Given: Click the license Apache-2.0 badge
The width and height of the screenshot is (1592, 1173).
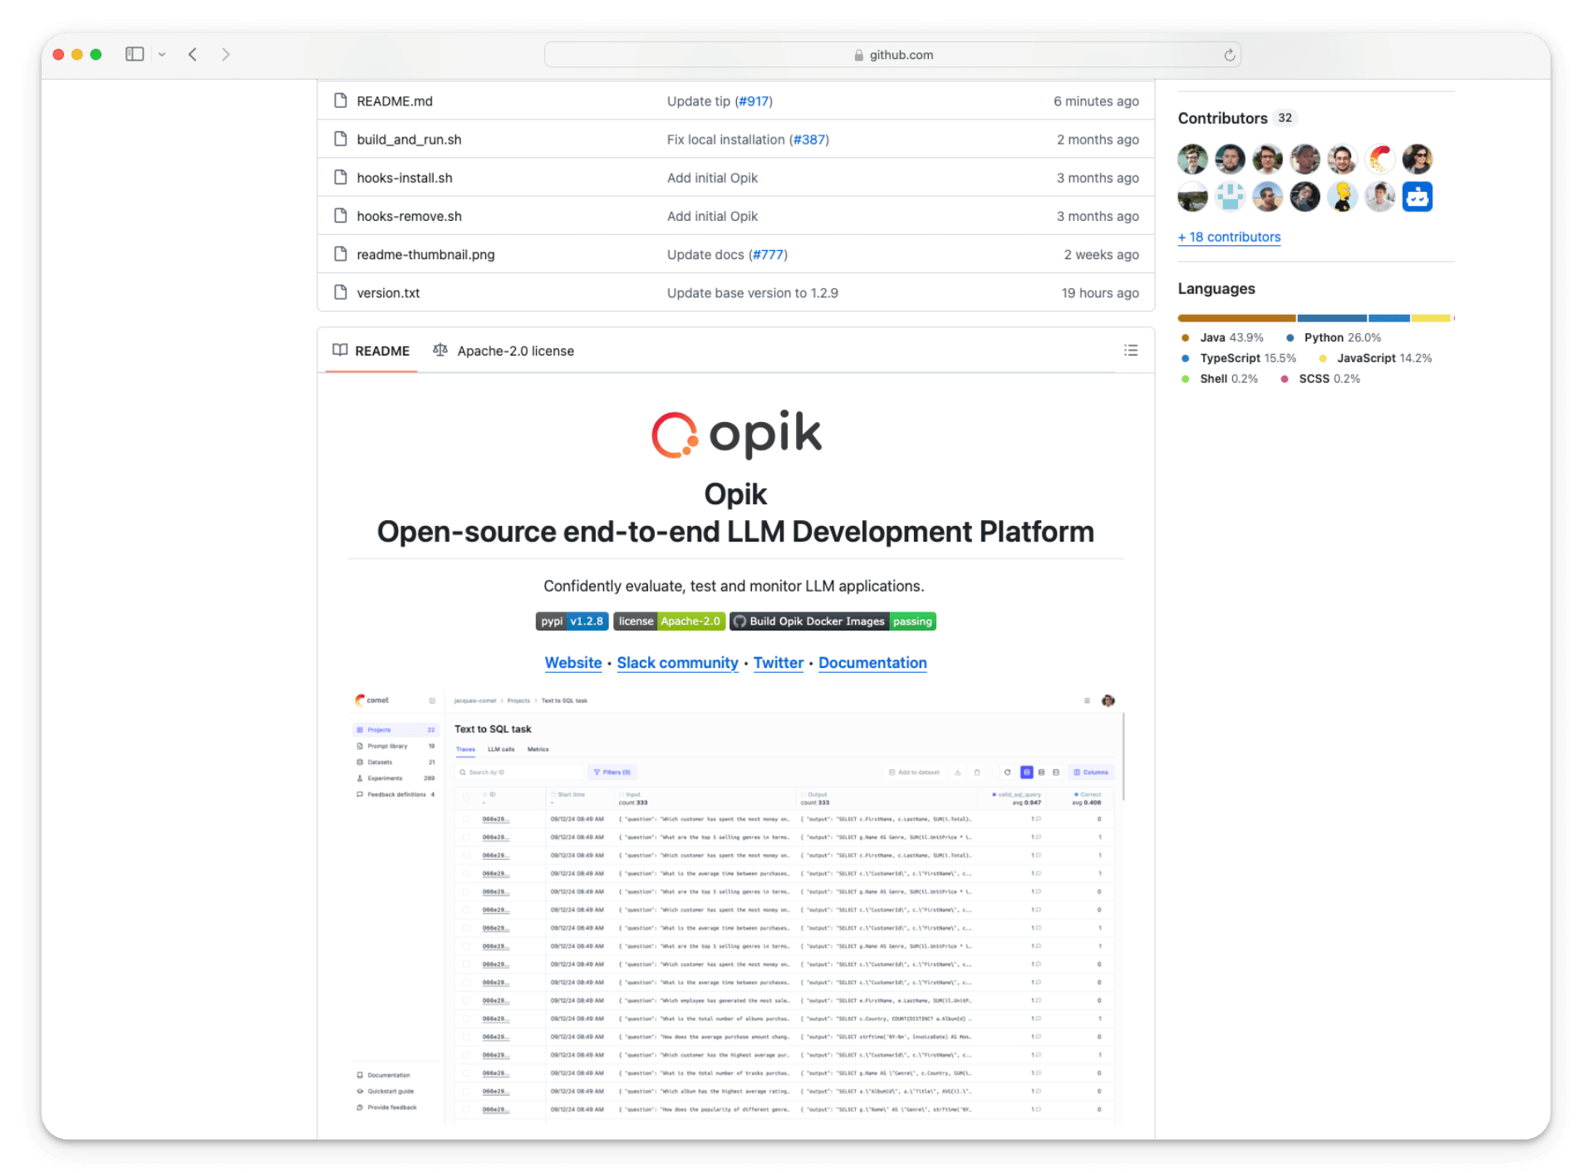Looking at the screenshot, I should (669, 621).
